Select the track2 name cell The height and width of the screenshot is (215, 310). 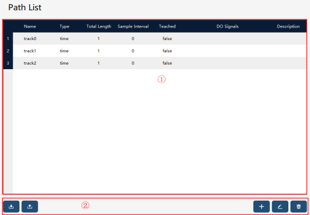pyautogui.click(x=30, y=63)
